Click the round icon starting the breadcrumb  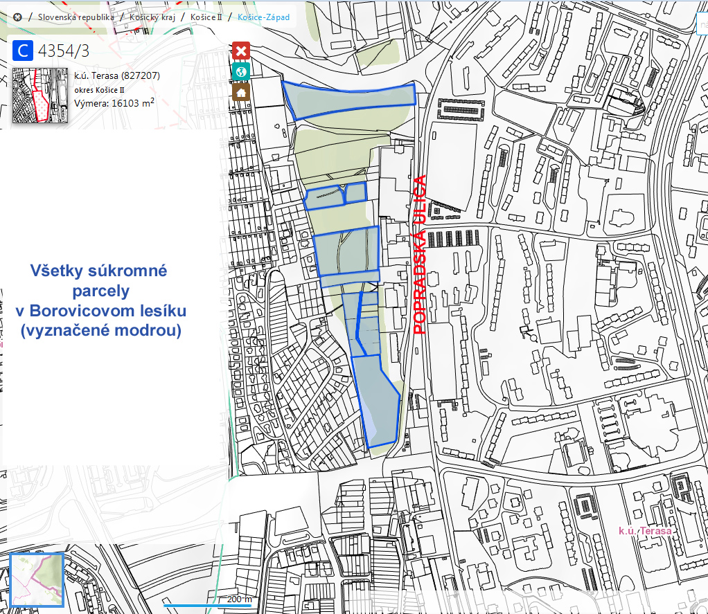click(17, 17)
